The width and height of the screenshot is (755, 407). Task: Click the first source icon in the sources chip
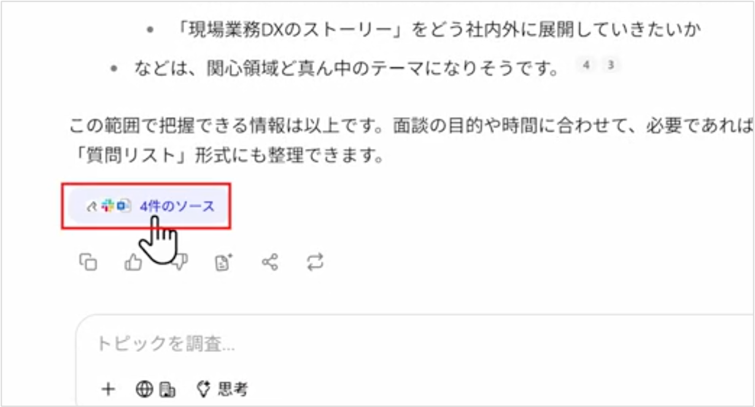tap(93, 207)
